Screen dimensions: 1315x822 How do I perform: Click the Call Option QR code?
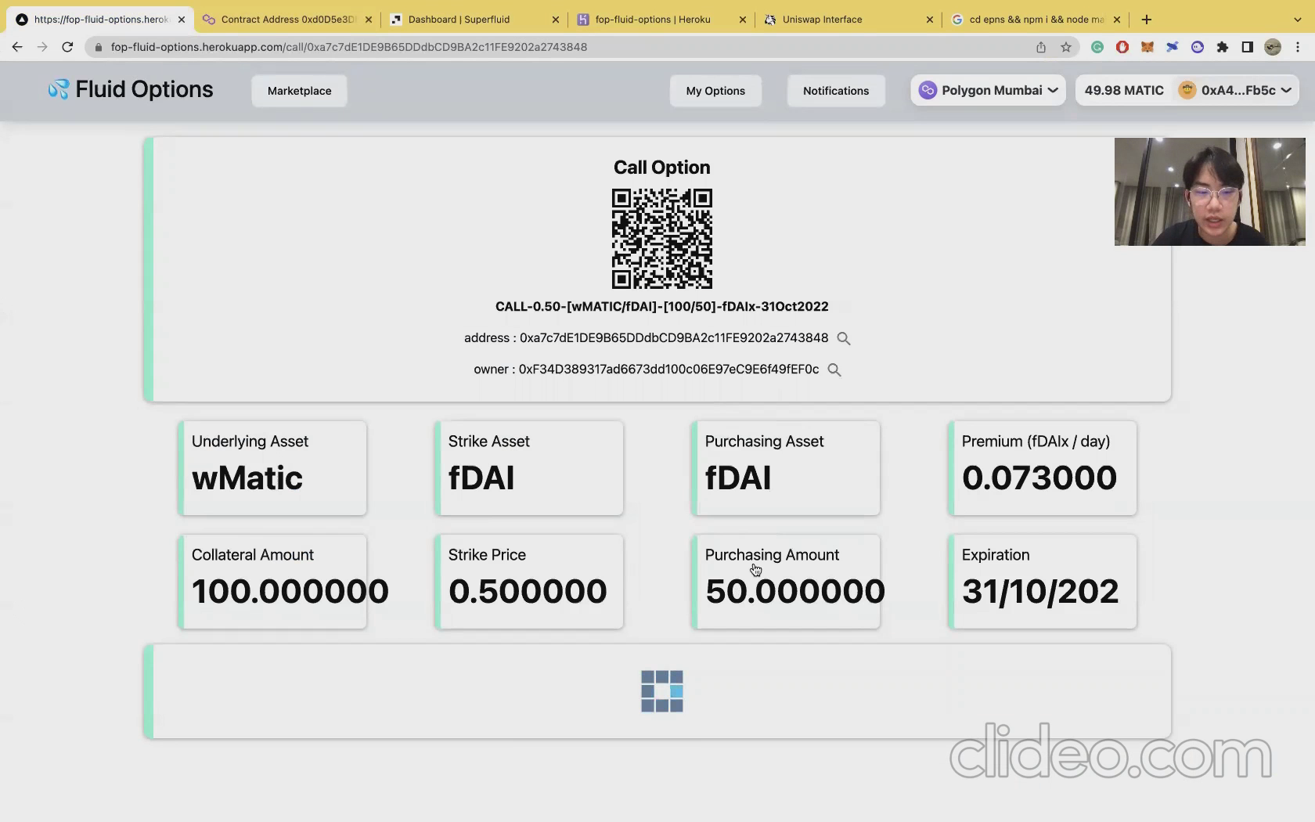coord(662,239)
